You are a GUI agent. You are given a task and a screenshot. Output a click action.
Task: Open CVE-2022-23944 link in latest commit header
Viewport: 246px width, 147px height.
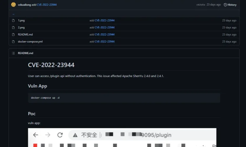click(47, 5)
